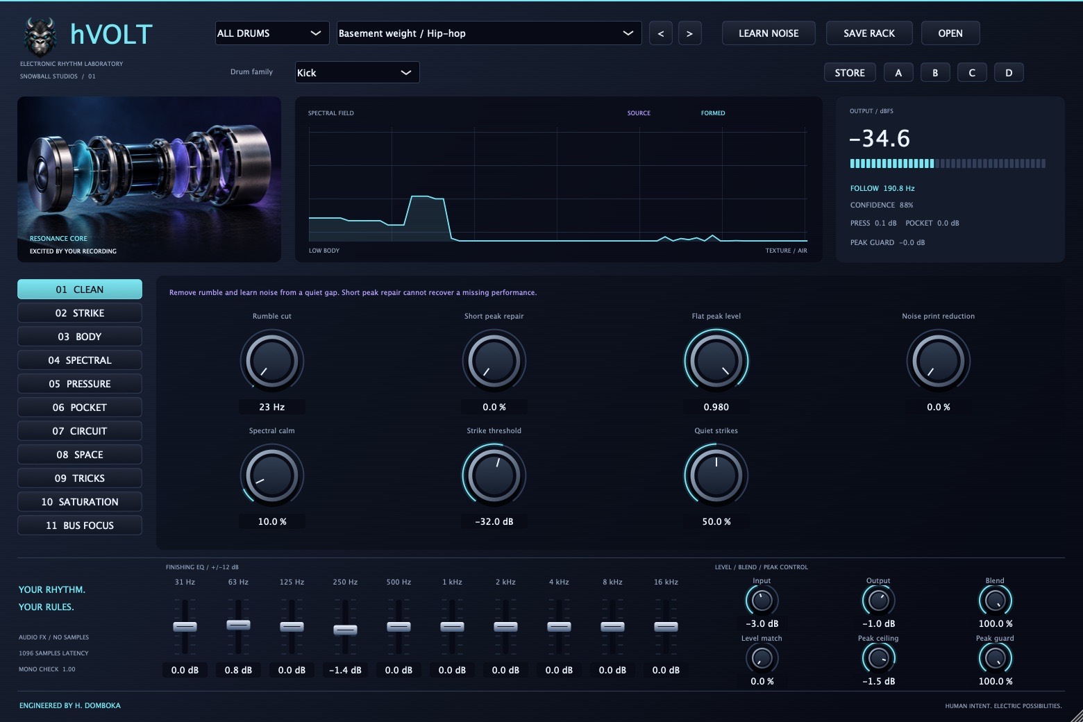
Task: Click the resize grip in bottom-right corner
Action: (x=1076, y=716)
